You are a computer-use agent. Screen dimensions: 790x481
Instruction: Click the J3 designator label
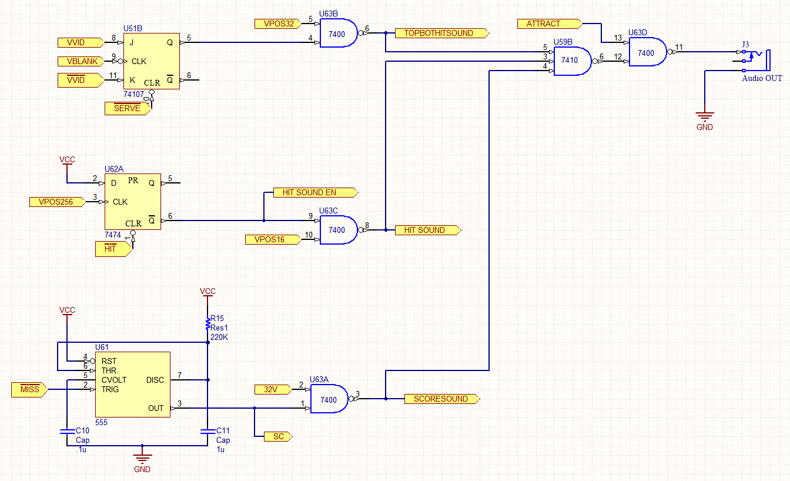(745, 44)
